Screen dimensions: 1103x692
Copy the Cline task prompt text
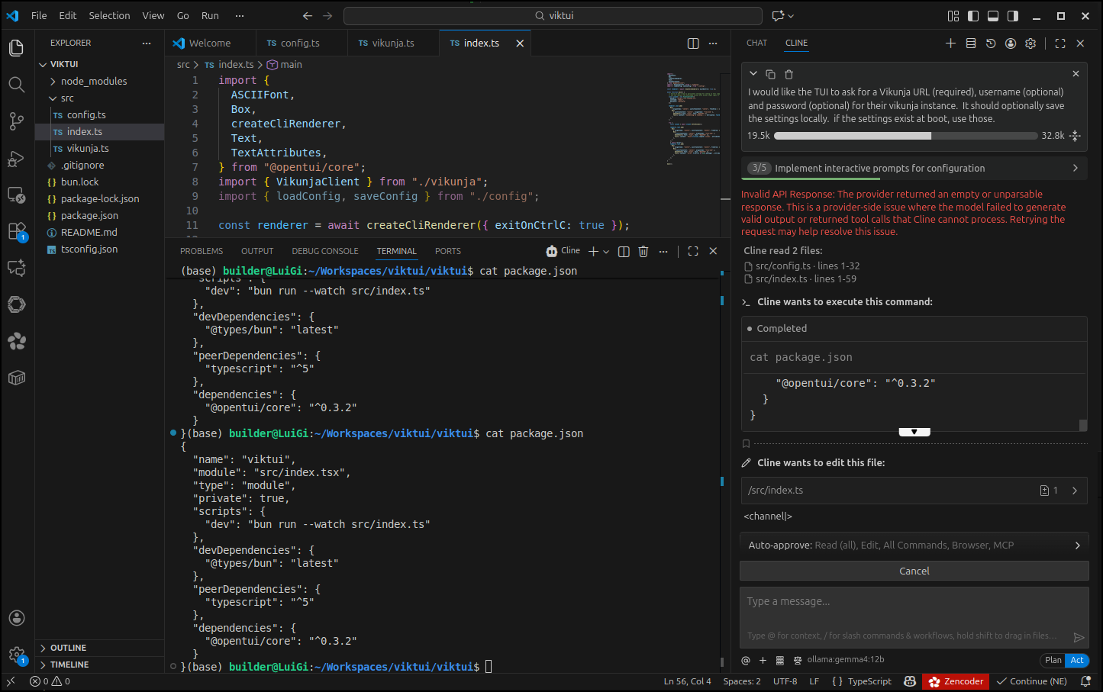click(x=771, y=74)
